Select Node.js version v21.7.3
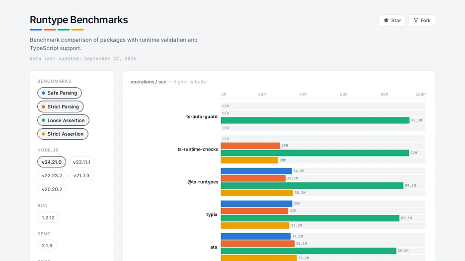The image size is (465, 261). (81, 176)
